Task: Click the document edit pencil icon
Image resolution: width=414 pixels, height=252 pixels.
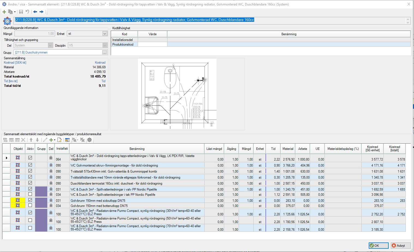Action: (x=59, y=140)
